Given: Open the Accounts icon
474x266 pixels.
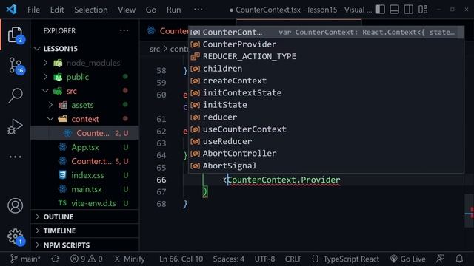Looking at the screenshot, I should click(x=15, y=205).
